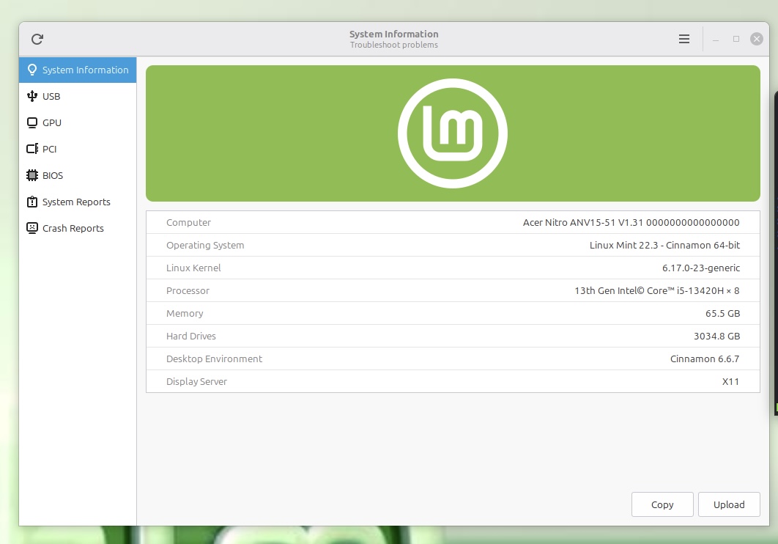Select the "Hard Drives" label
Image resolution: width=778 pixels, height=544 pixels.
point(191,336)
